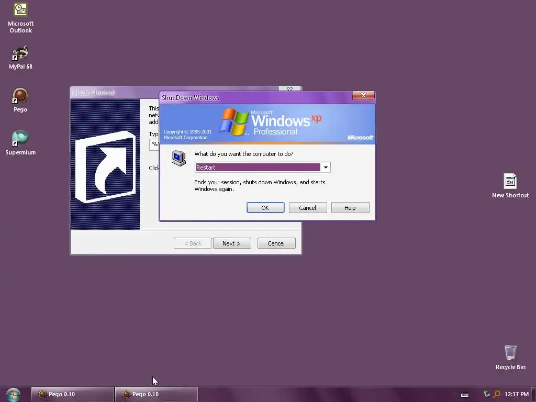Select the MyPal 68 desktop shortcut
Screen dimensions: 536x402
click(x=20, y=58)
